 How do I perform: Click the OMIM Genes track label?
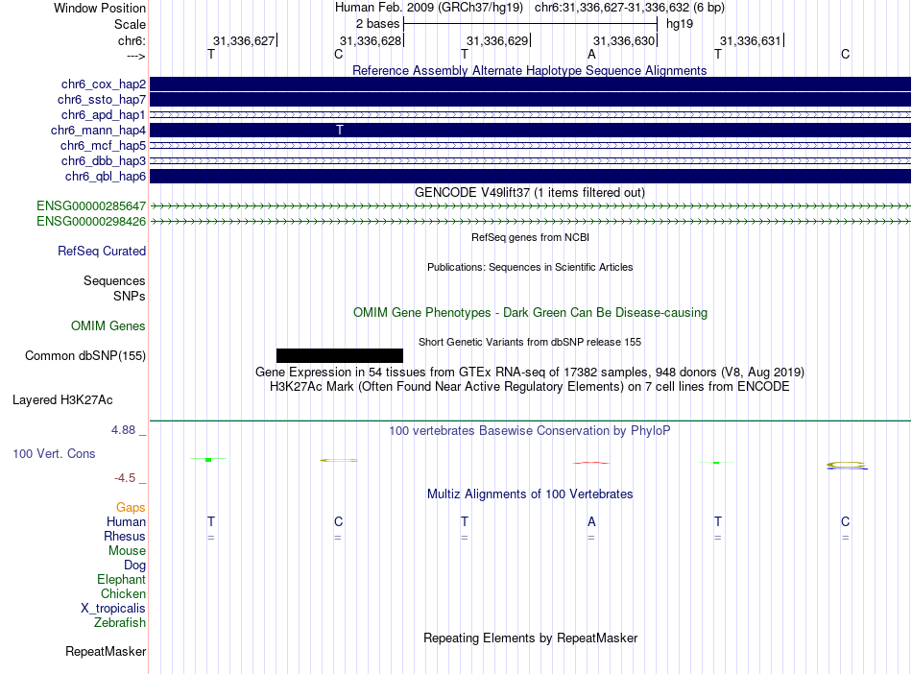tap(108, 325)
